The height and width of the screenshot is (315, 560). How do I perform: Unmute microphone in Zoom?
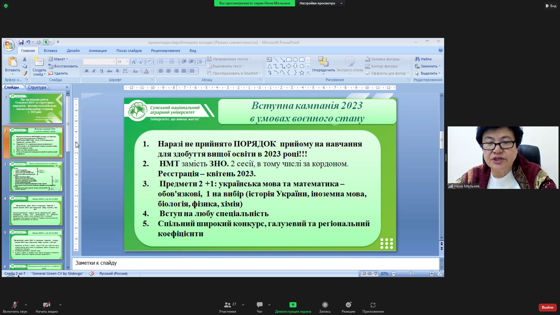(15, 307)
